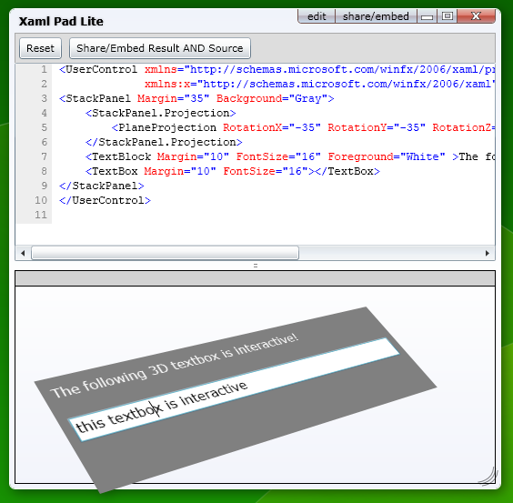Click the Reset button
The height and width of the screenshot is (503, 513).
click(x=40, y=48)
